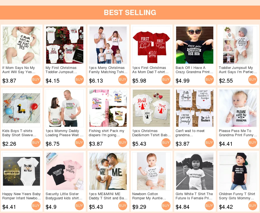This screenshot has width=260, height=213.
Task: Click BUY for the $9.29 Newborn Cotton Romper
Action: pos(166,206)
